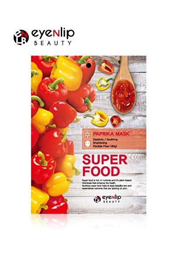Click the big yellow bell pepper at package top

pyautogui.click(x=67, y=73)
